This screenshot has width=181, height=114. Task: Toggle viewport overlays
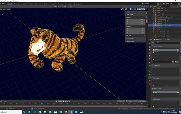point(130,9)
